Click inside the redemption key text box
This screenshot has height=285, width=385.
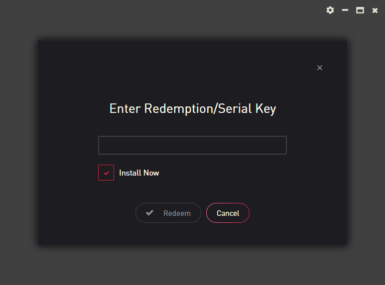192,145
